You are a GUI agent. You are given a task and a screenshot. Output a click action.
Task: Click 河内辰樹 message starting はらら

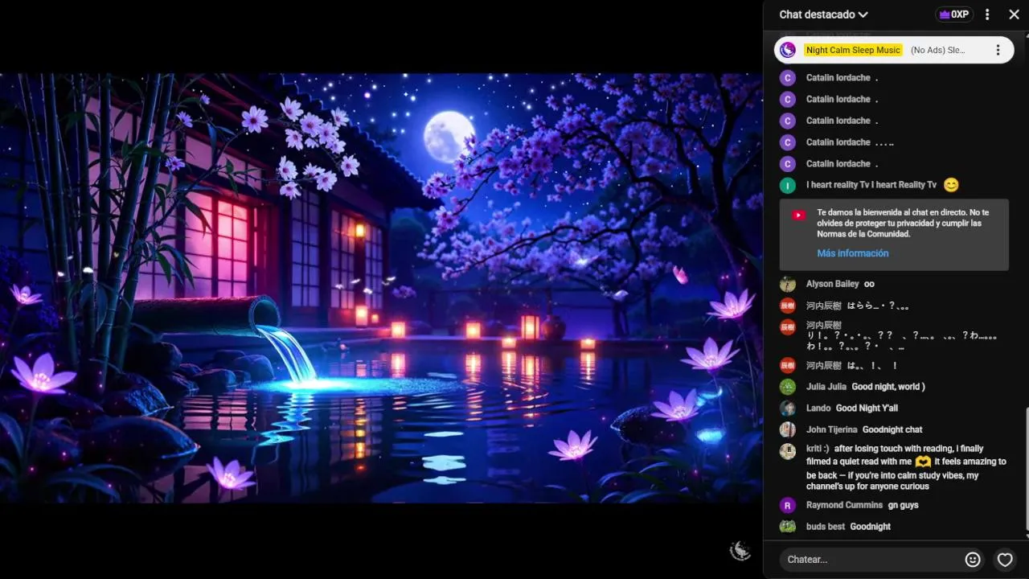click(x=878, y=306)
